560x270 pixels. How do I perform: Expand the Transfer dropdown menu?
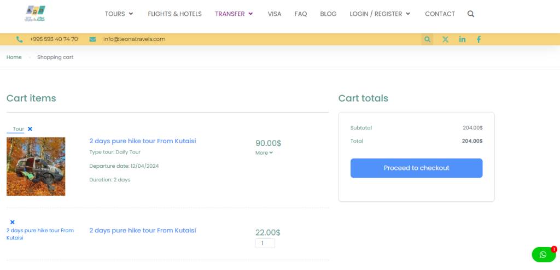click(234, 14)
